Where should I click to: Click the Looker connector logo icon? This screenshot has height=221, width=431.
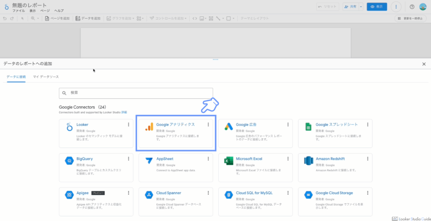point(69,127)
